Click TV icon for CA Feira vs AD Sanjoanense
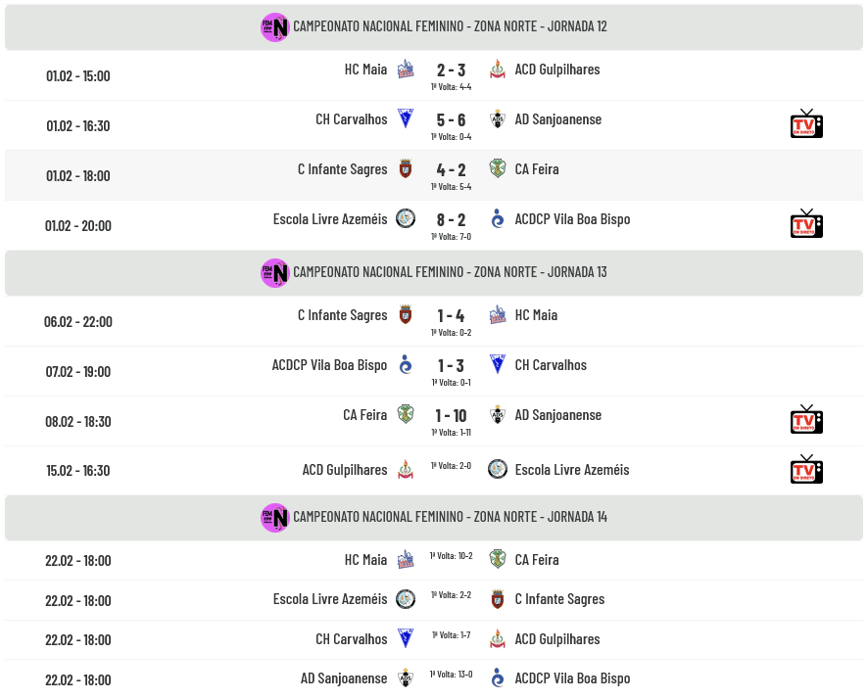 click(x=806, y=420)
